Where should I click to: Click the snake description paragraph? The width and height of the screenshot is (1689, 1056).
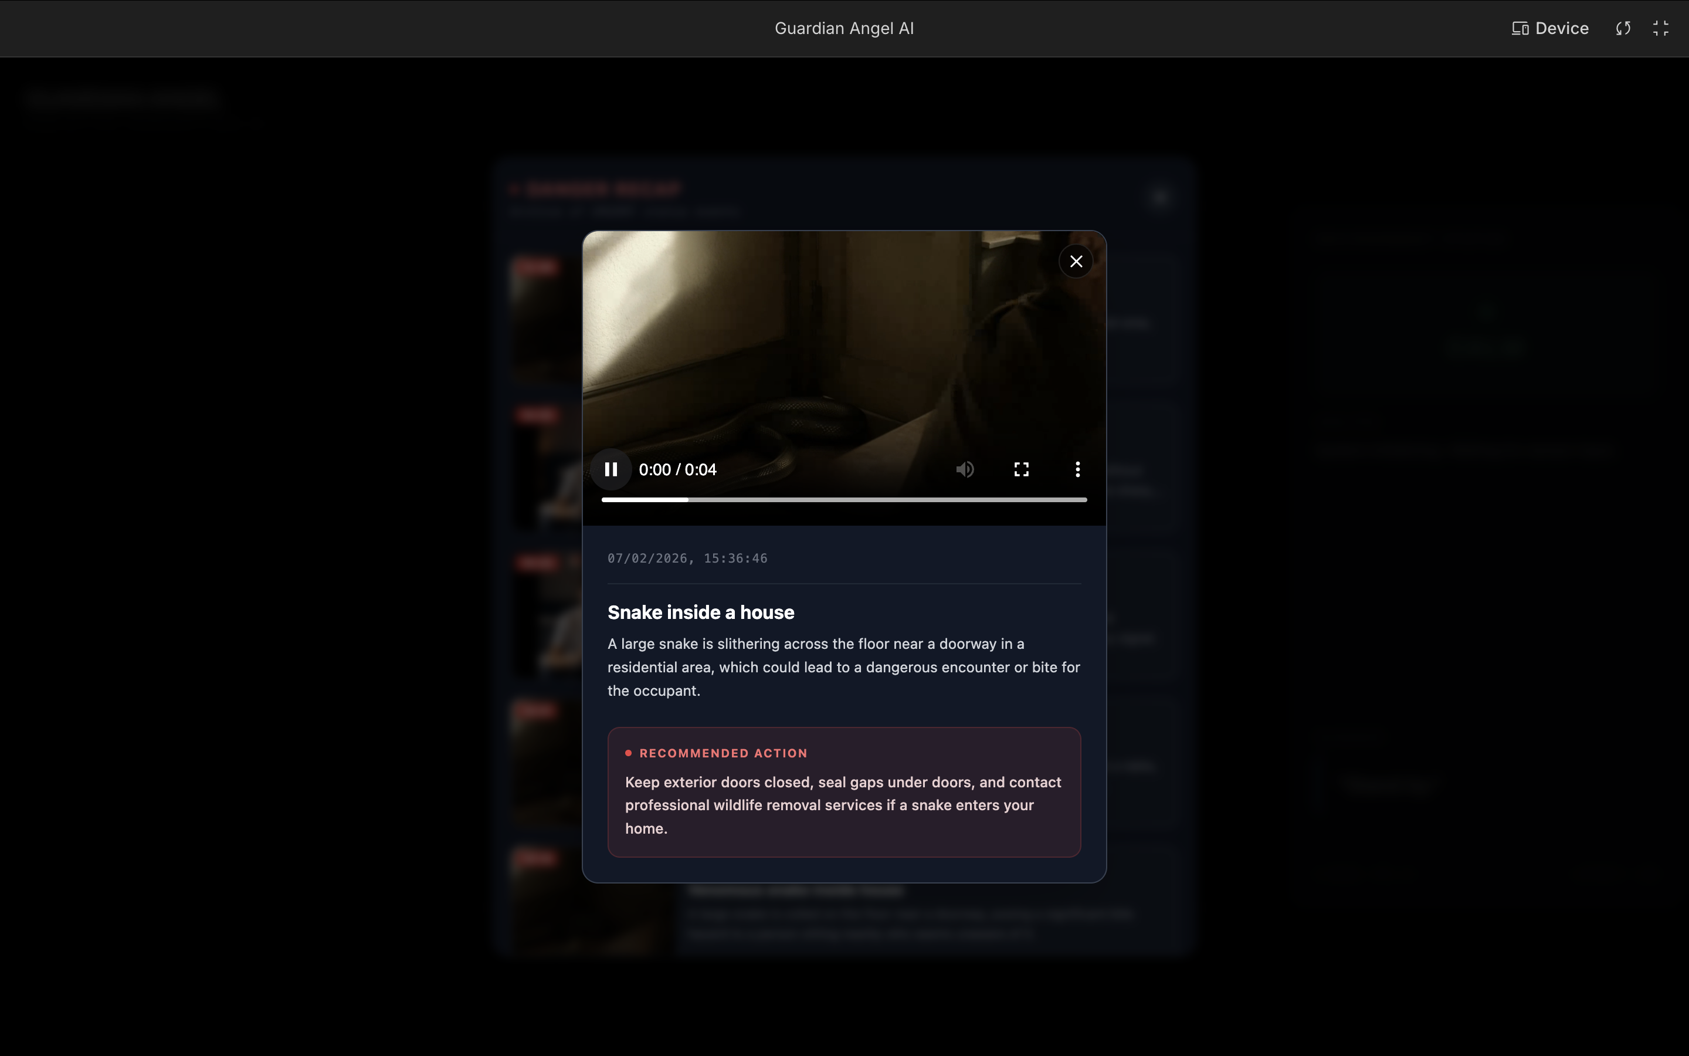[x=843, y=667]
